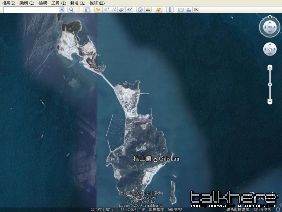This screenshot has width=282, height=212.
Task: Toggle the sidebar panel icon
Action: click(87, 10)
